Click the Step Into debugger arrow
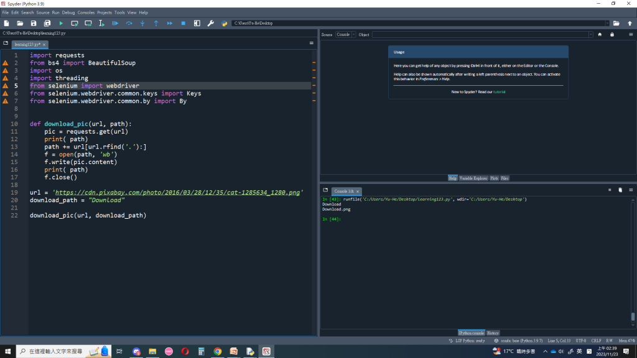The height and width of the screenshot is (358, 637). (x=142, y=23)
